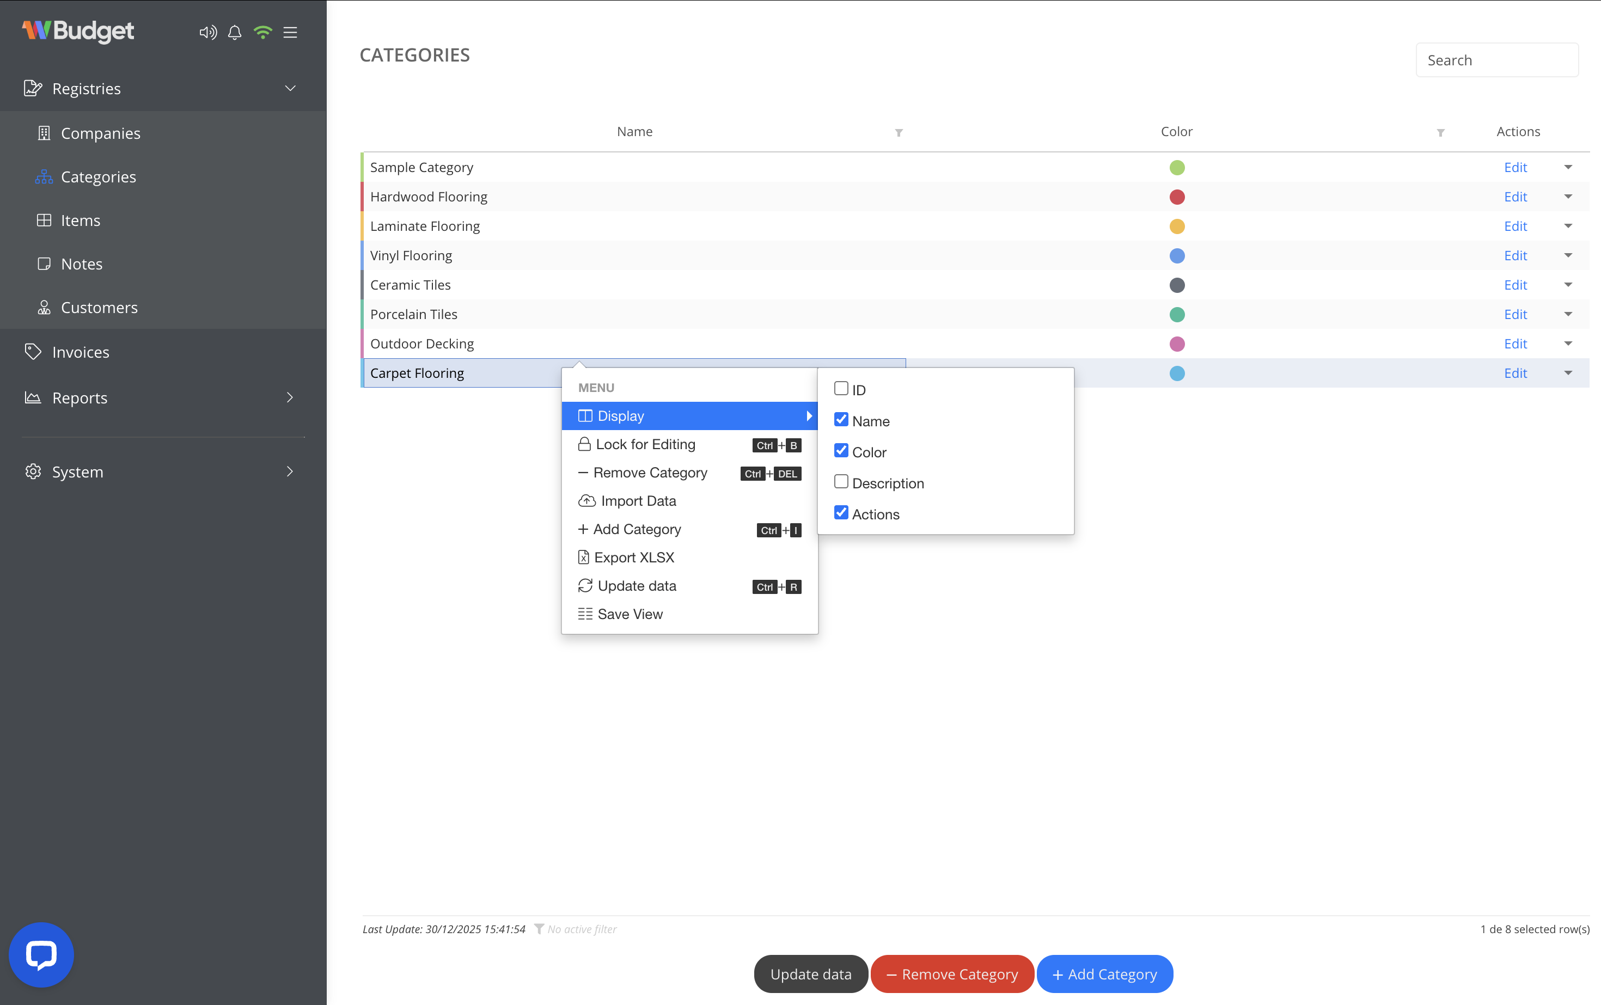The image size is (1601, 1005).
Task: Open the Items section
Action: point(80,220)
